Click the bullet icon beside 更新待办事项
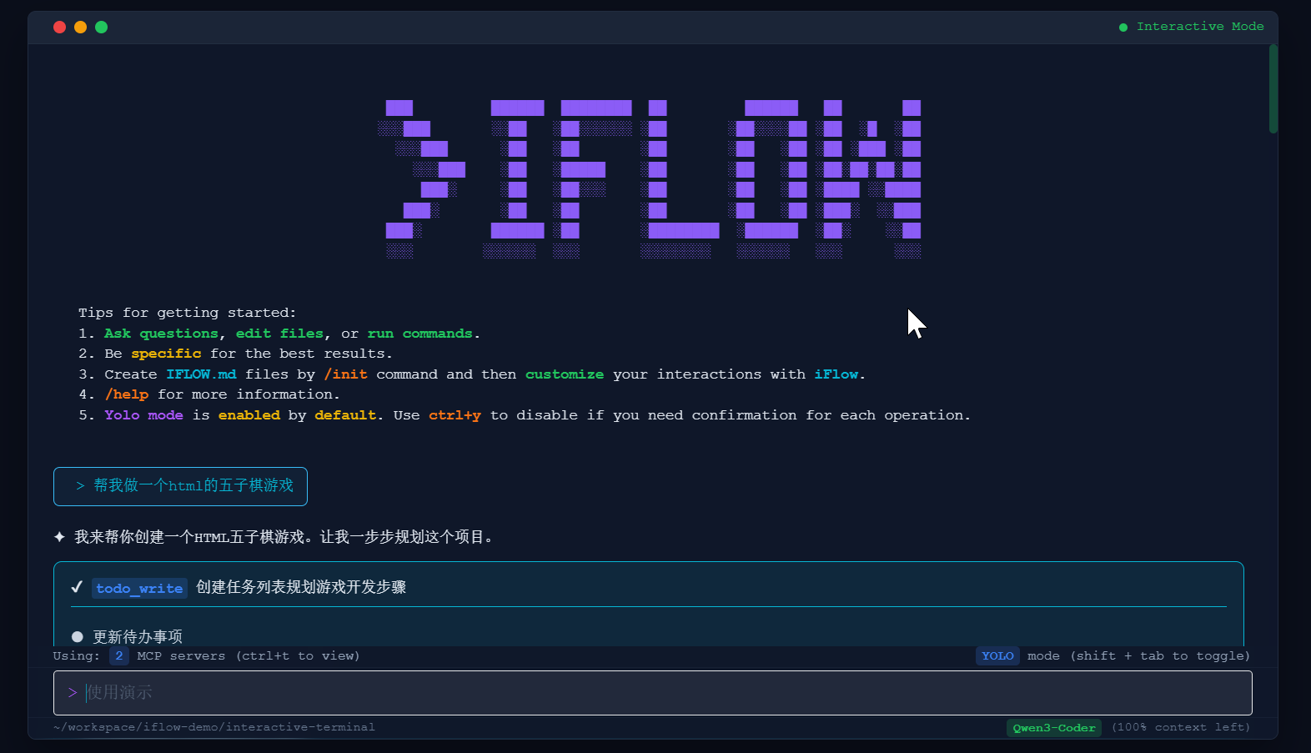The height and width of the screenshot is (753, 1311). point(78,636)
